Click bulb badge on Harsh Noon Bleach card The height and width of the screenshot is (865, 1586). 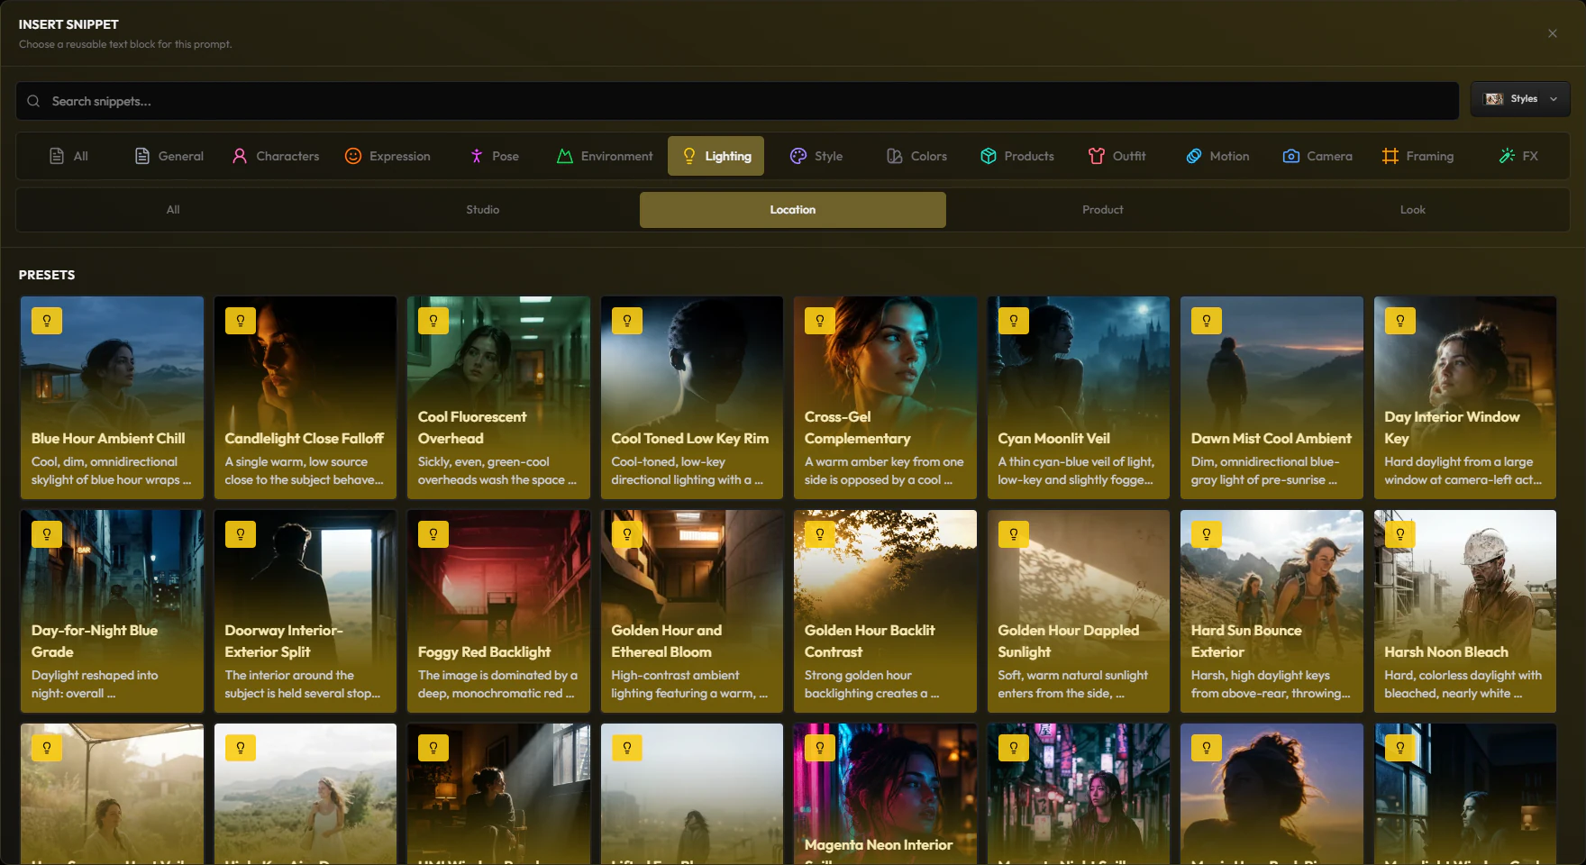coord(1400,534)
